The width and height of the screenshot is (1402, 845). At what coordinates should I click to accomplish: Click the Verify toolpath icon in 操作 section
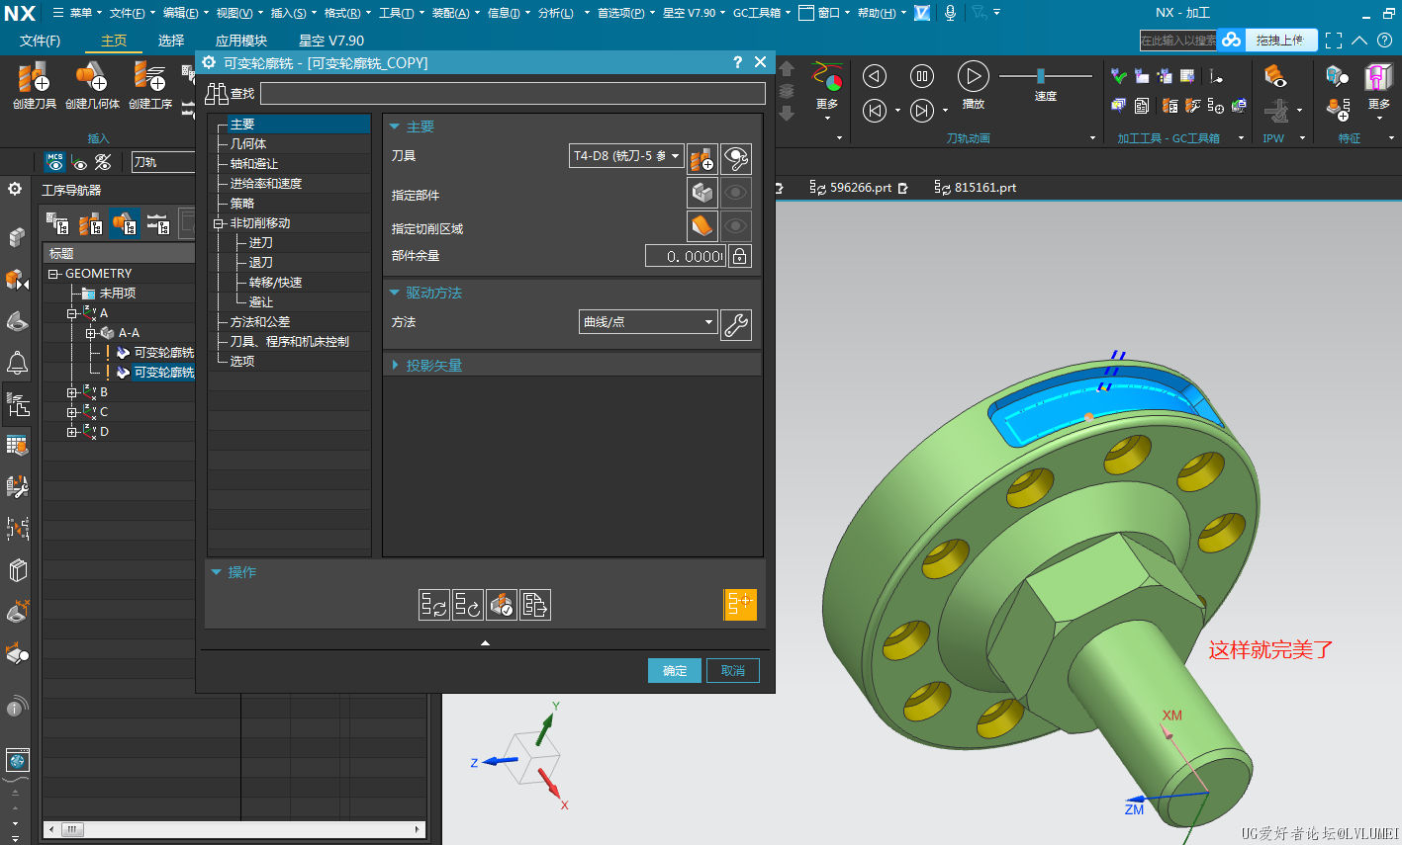pyautogui.click(x=502, y=605)
